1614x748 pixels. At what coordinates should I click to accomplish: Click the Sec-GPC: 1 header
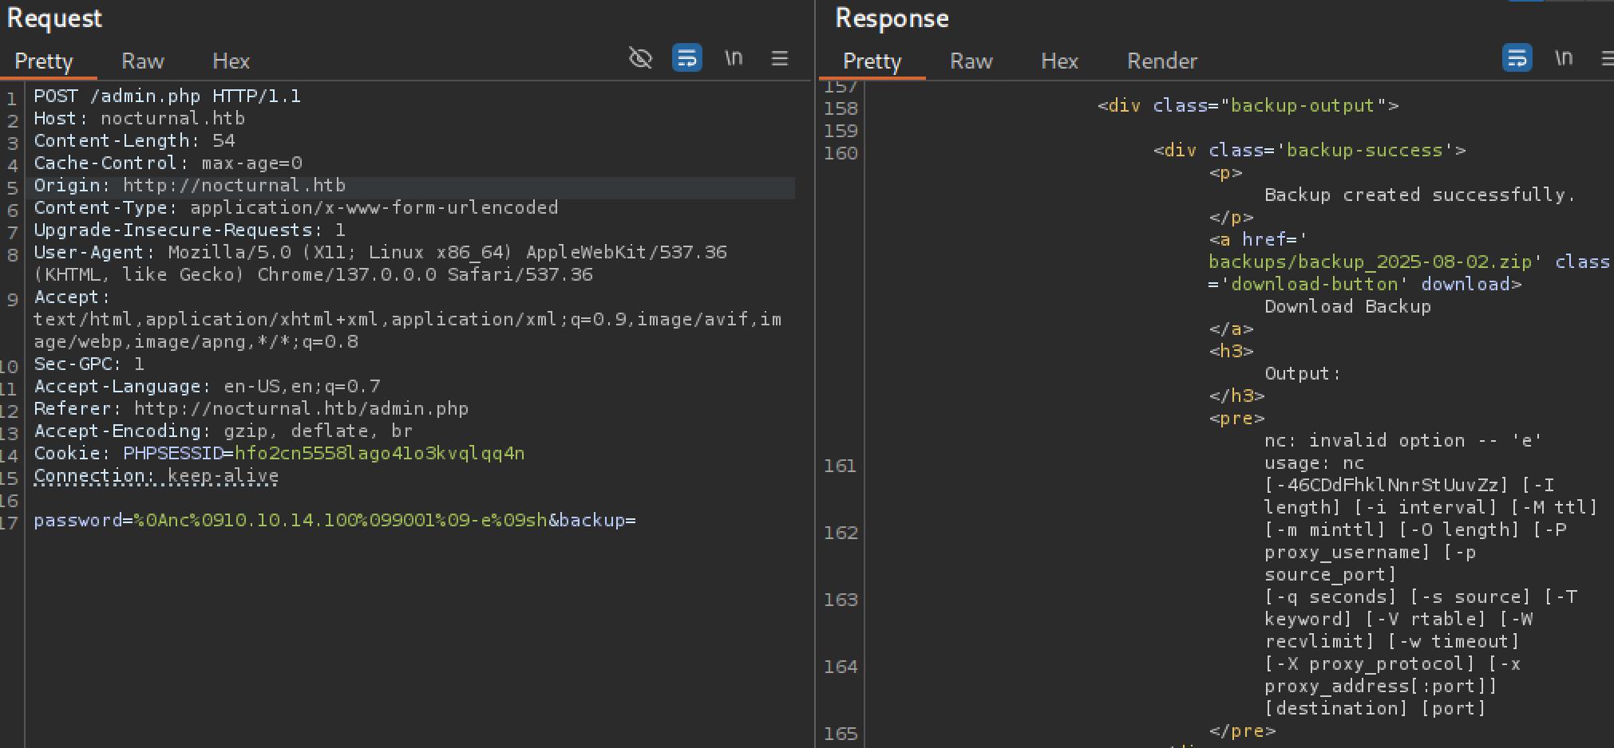coord(89,364)
